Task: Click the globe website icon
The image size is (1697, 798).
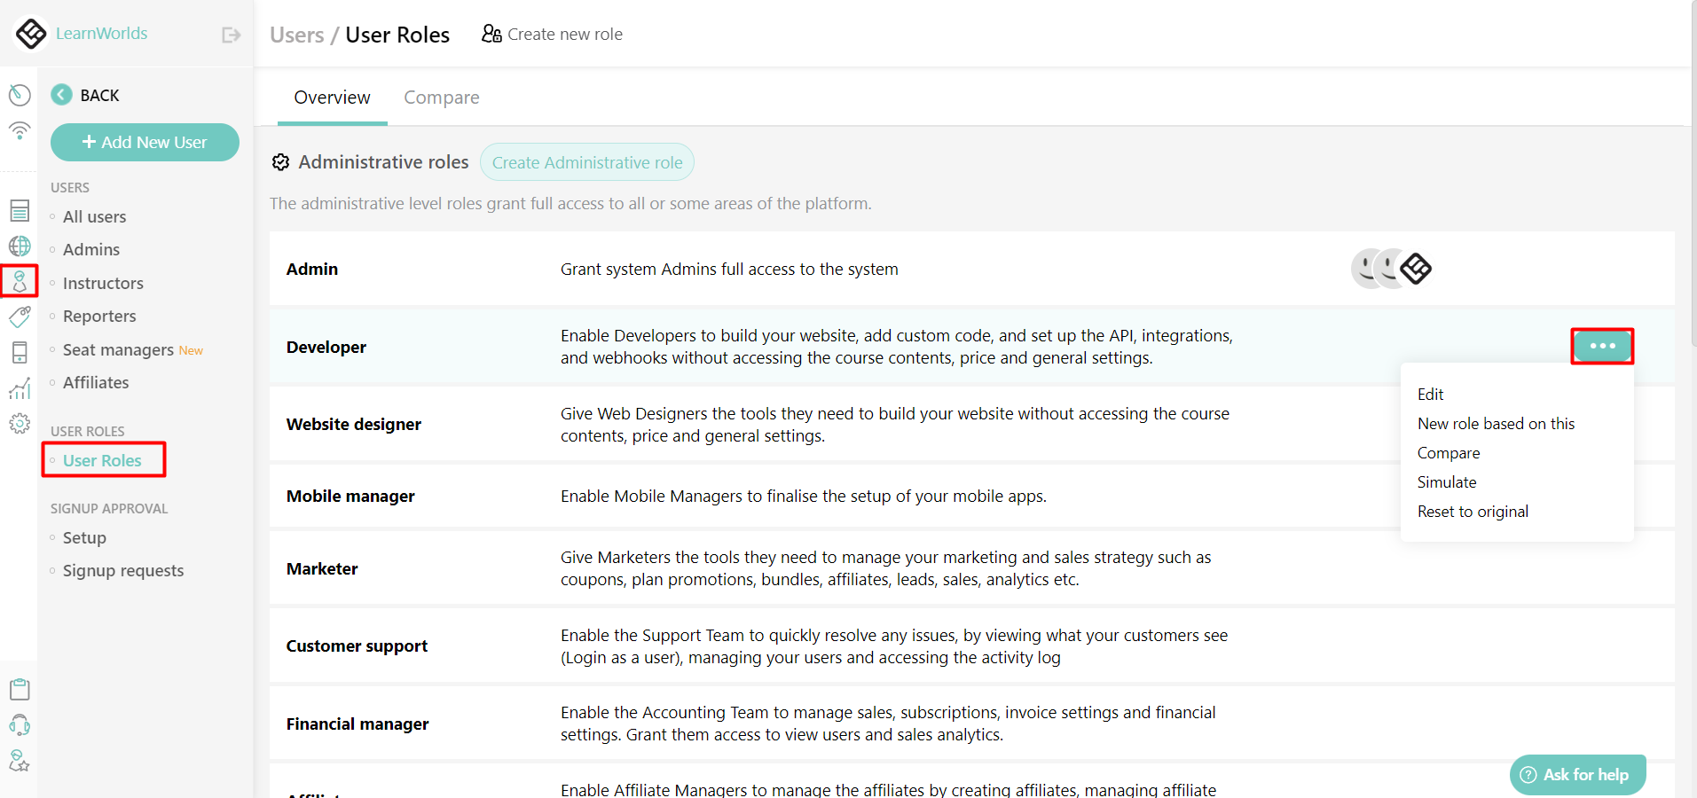Action: (x=20, y=246)
